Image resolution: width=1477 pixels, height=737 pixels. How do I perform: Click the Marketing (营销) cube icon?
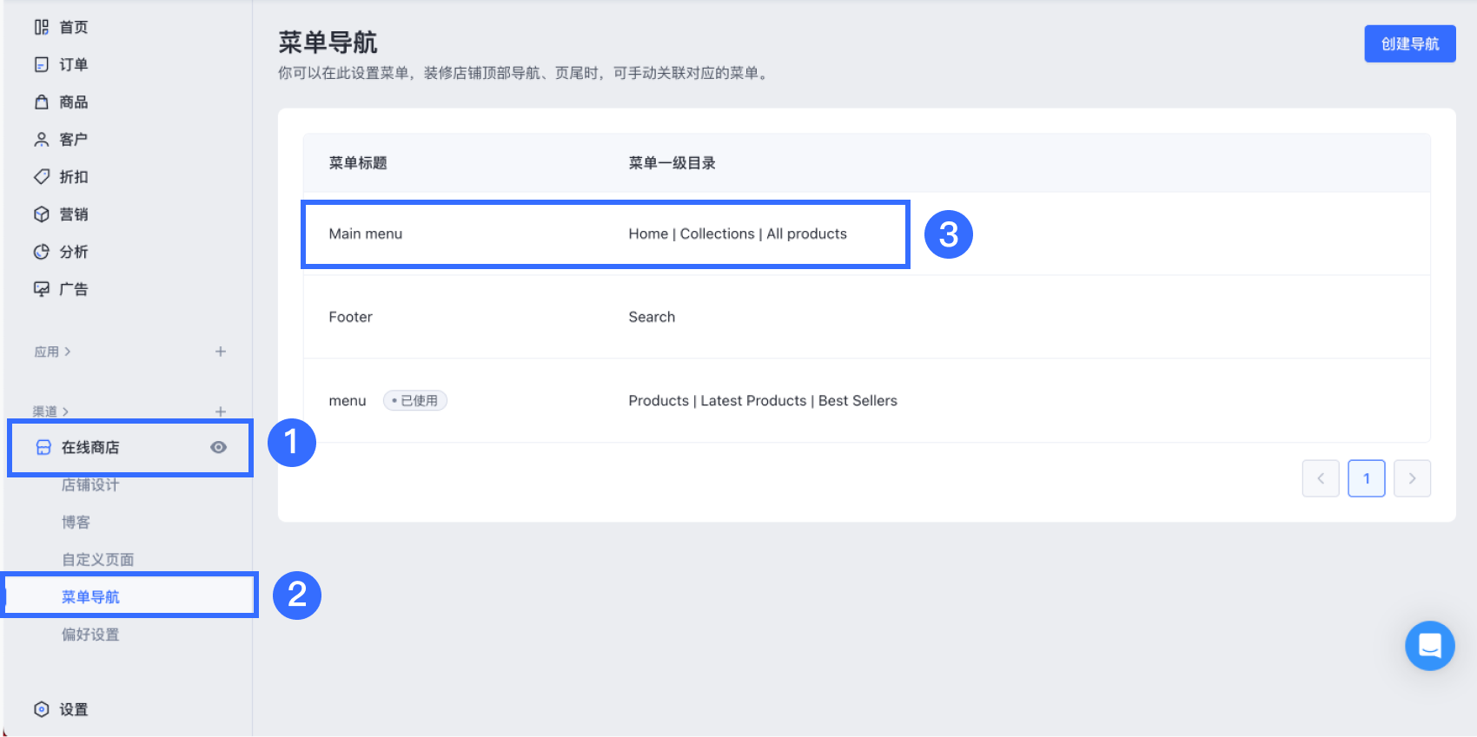(42, 214)
